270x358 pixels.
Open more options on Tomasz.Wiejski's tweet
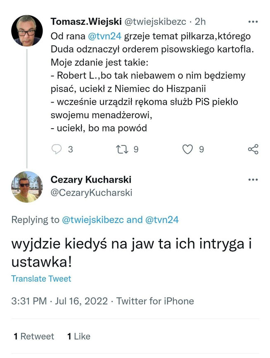(x=253, y=21)
